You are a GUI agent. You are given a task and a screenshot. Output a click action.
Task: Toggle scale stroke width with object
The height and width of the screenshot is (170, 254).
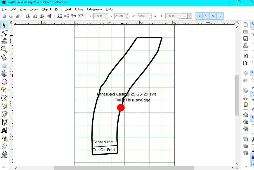[x=199, y=16]
